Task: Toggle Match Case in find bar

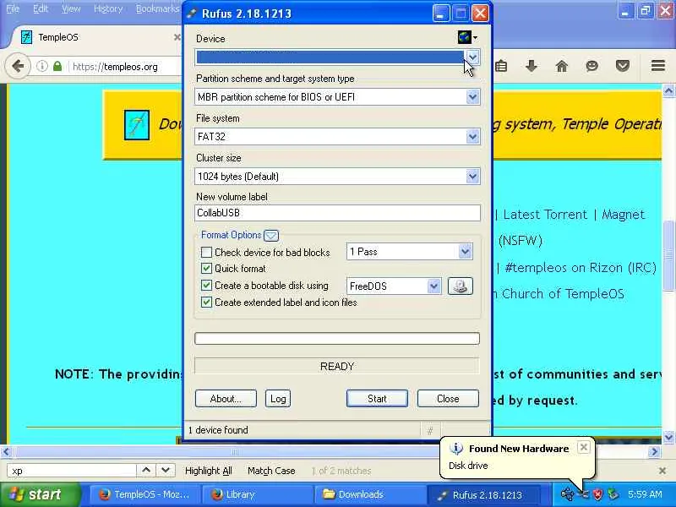Action: pyautogui.click(x=271, y=471)
